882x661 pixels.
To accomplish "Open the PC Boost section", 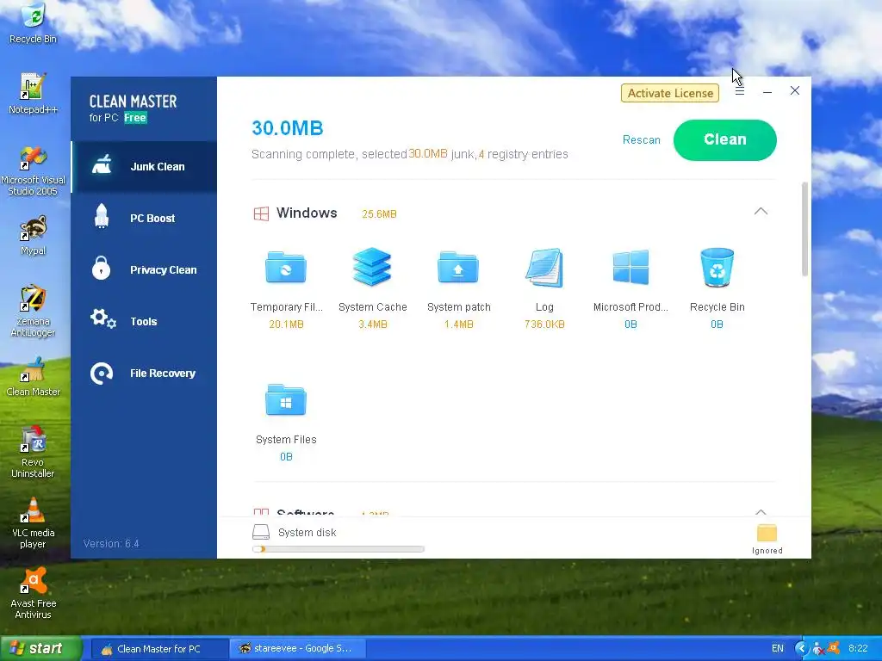I will click(x=144, y=218).
